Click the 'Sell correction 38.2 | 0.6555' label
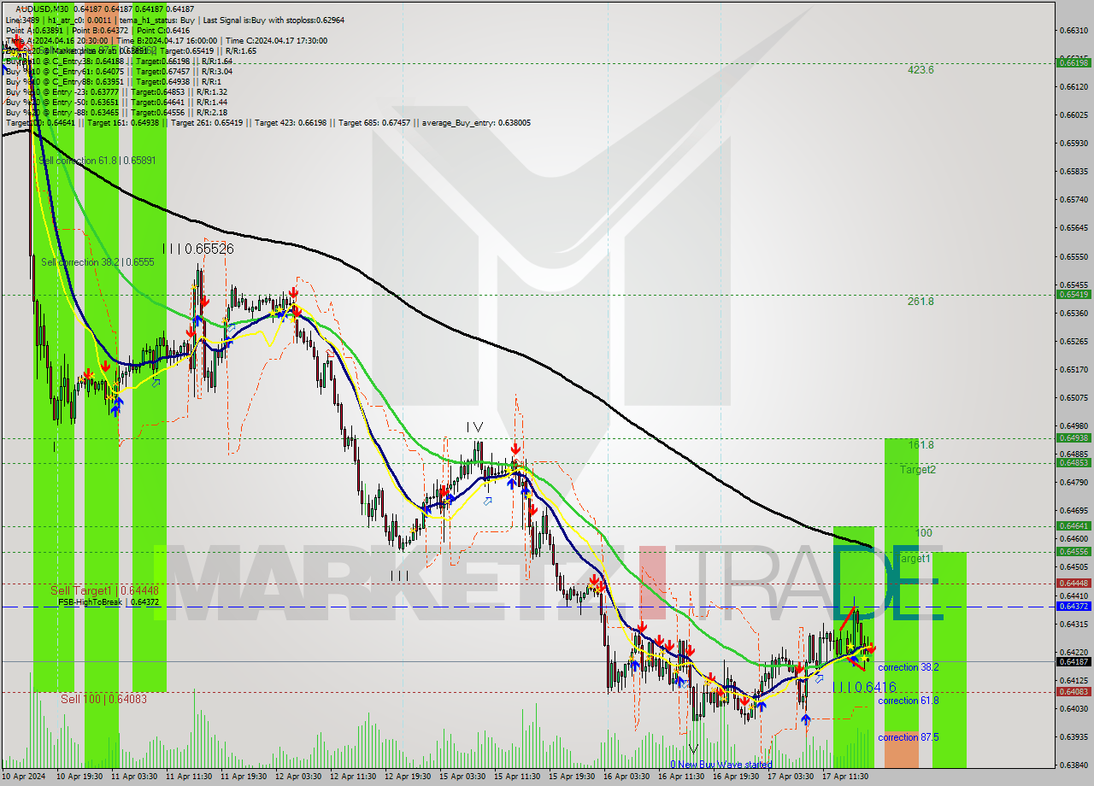 [97, 262]
